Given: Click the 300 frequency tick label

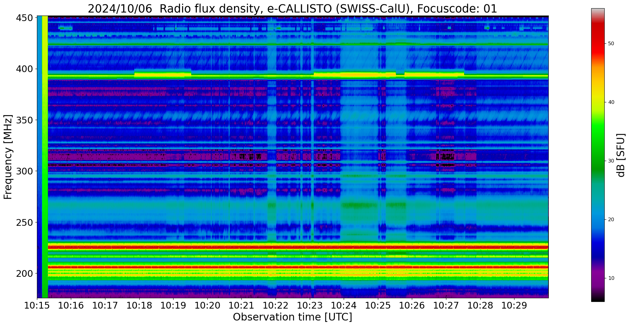Looking at the screenshot, I should coord(24,171).
